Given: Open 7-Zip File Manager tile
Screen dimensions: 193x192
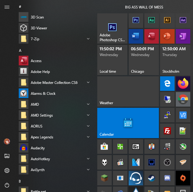Looking at the screenshot, I should pos(136,147).
